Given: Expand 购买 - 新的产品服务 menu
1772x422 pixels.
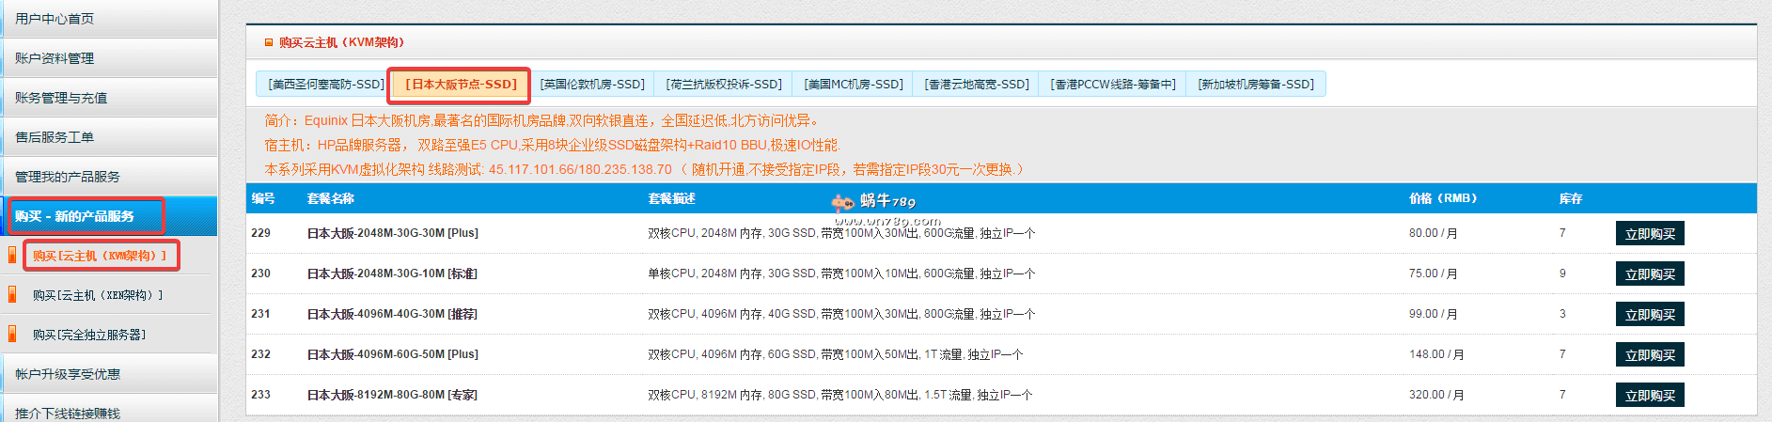Looking at the screenshot, I should click(74, 216).
